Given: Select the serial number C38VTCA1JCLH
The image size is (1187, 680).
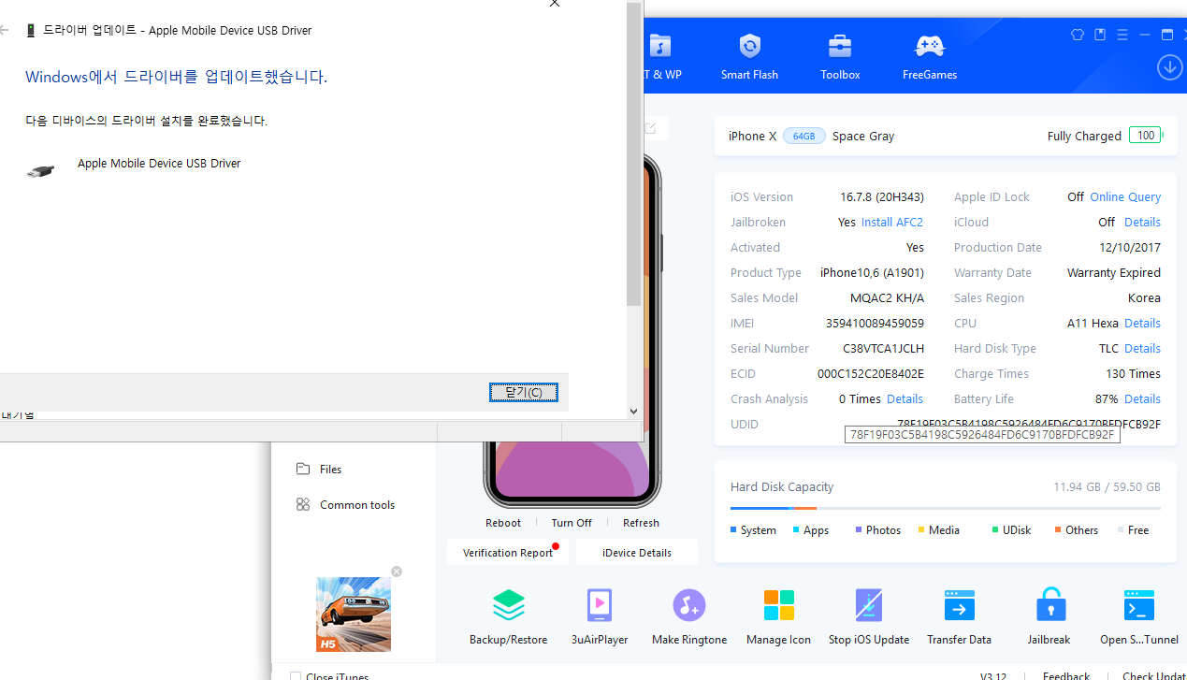Looking at the screenshot, I should (883, 349).
